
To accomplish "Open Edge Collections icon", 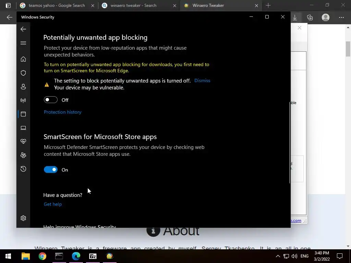I will pos(310,17).
